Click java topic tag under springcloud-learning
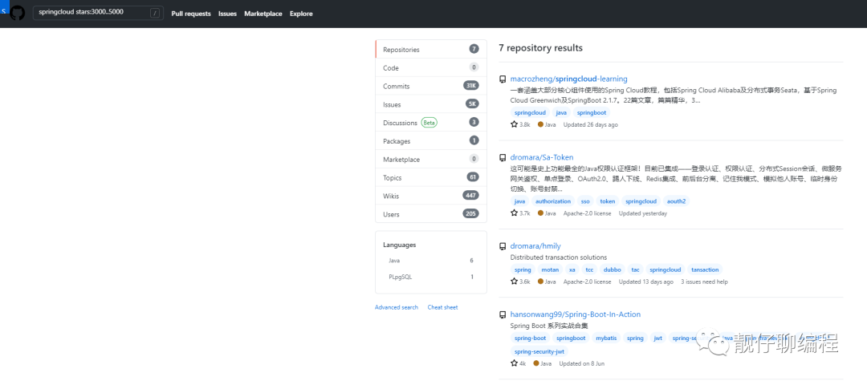Screen dimensions: 867x381 pos(561,112)
